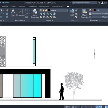Click the Sign In link
This screenshot has width=108, height=108.
click(x=106, y=3)
